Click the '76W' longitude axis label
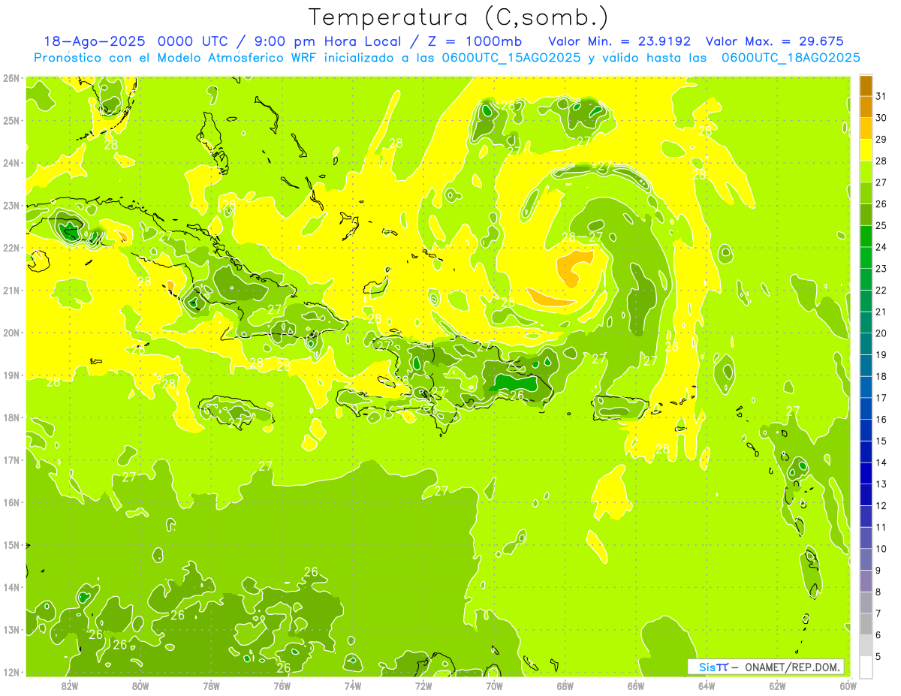This screenshot has width=901, height=696. [x=282, y=685]
